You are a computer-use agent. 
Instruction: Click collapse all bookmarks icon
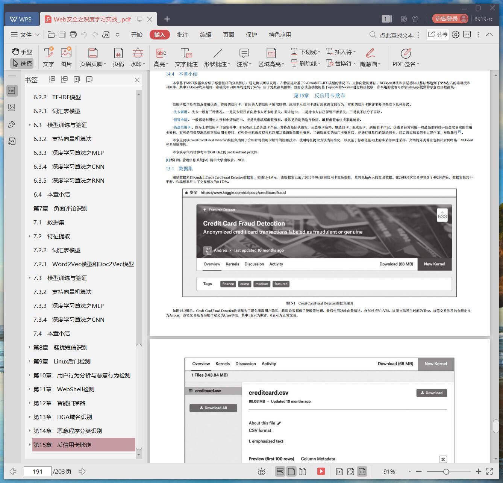click(x=65, y=79)
